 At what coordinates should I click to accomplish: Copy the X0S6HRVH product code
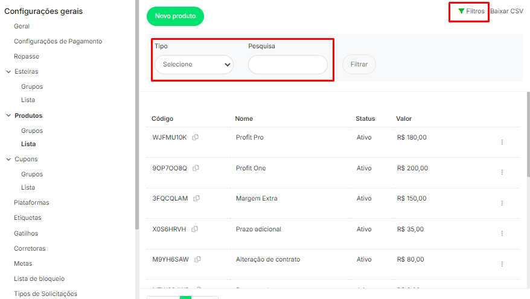194,229
